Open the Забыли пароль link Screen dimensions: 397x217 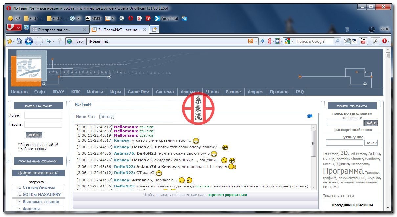coord(34,149)
